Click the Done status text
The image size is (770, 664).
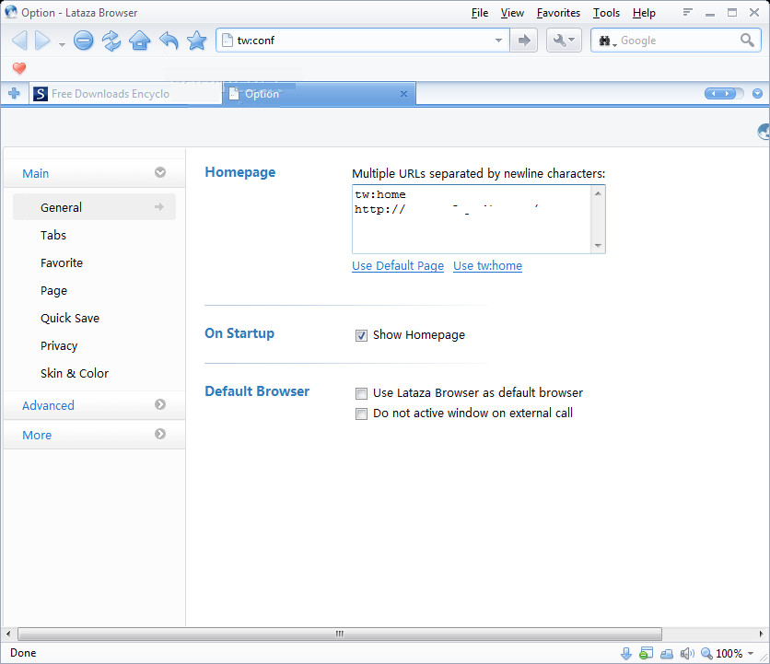[23, 653]
